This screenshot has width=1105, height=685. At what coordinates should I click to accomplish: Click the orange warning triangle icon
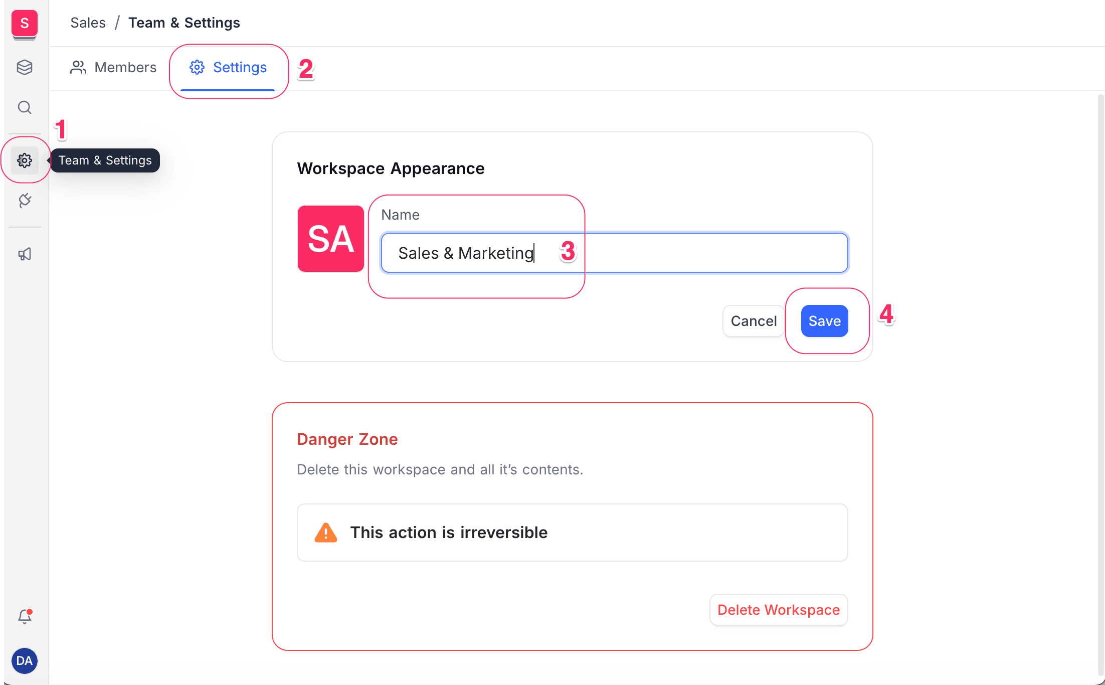(325, 533)
